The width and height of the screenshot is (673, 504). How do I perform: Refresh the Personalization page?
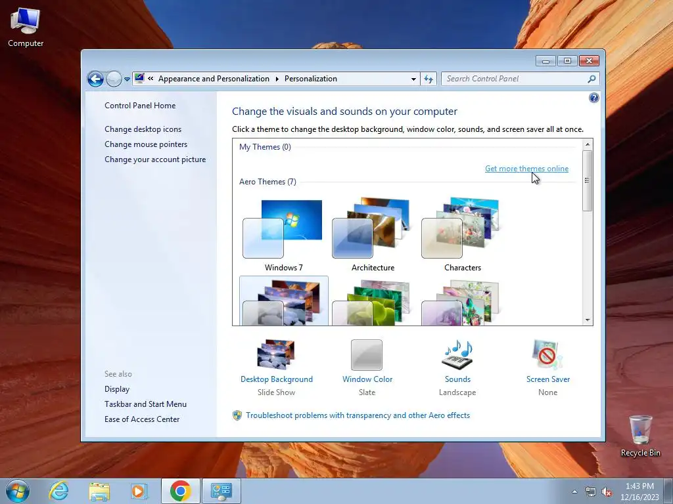point(429,79)
